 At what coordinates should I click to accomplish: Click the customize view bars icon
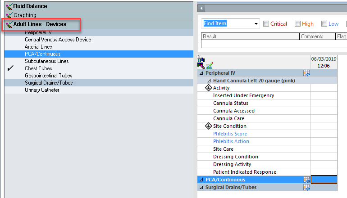(201, 59)
